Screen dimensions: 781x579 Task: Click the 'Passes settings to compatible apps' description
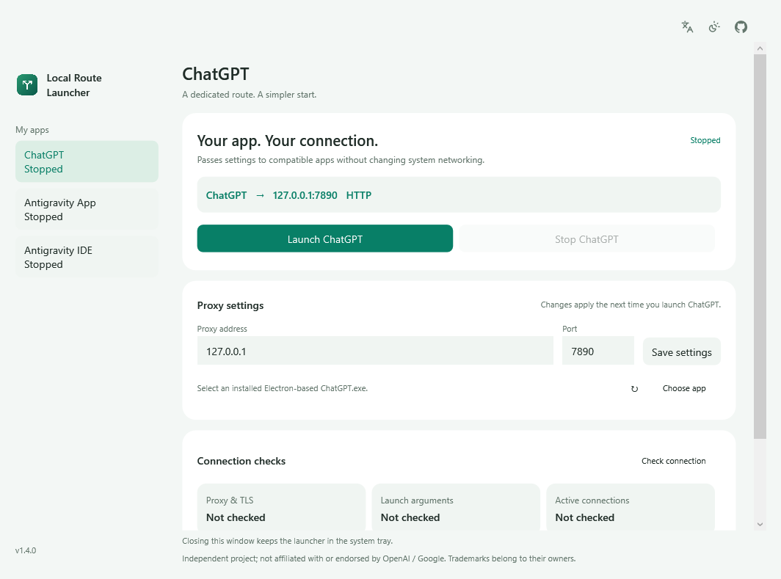tap(341, 160)
